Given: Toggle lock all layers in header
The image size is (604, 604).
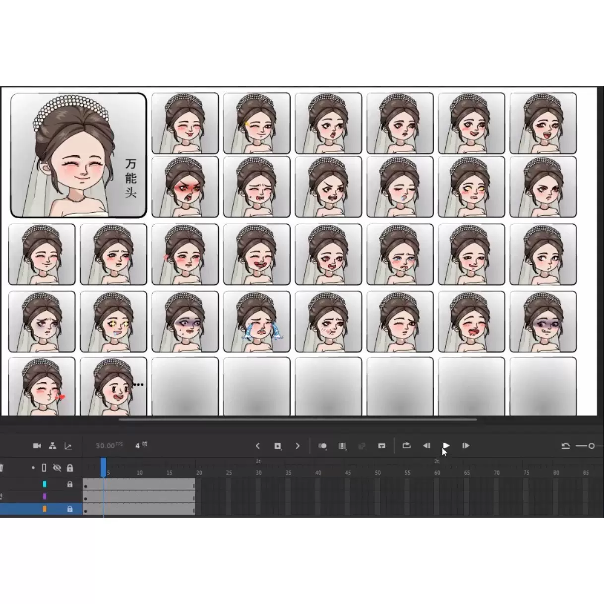Looking at the screenshot, I should 70,468.
